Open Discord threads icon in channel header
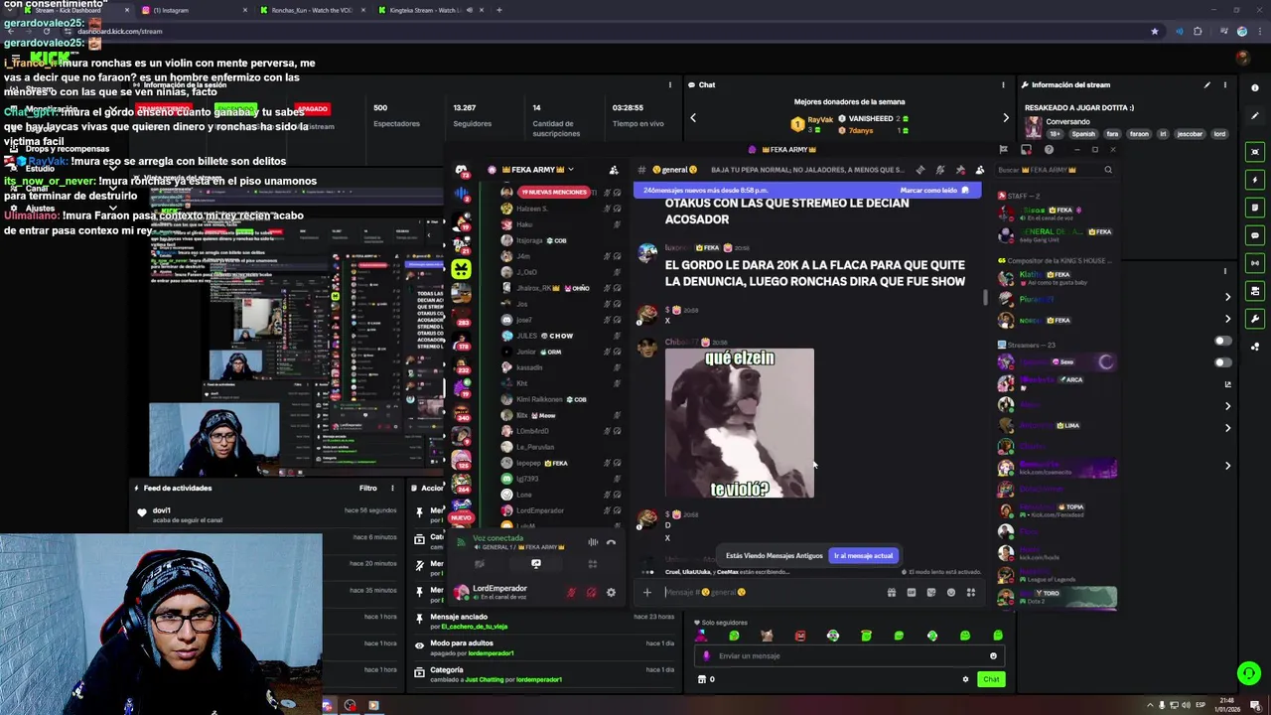Image resolution: width=1271 pixels, height=715 pixels. (x=920, y=170)
